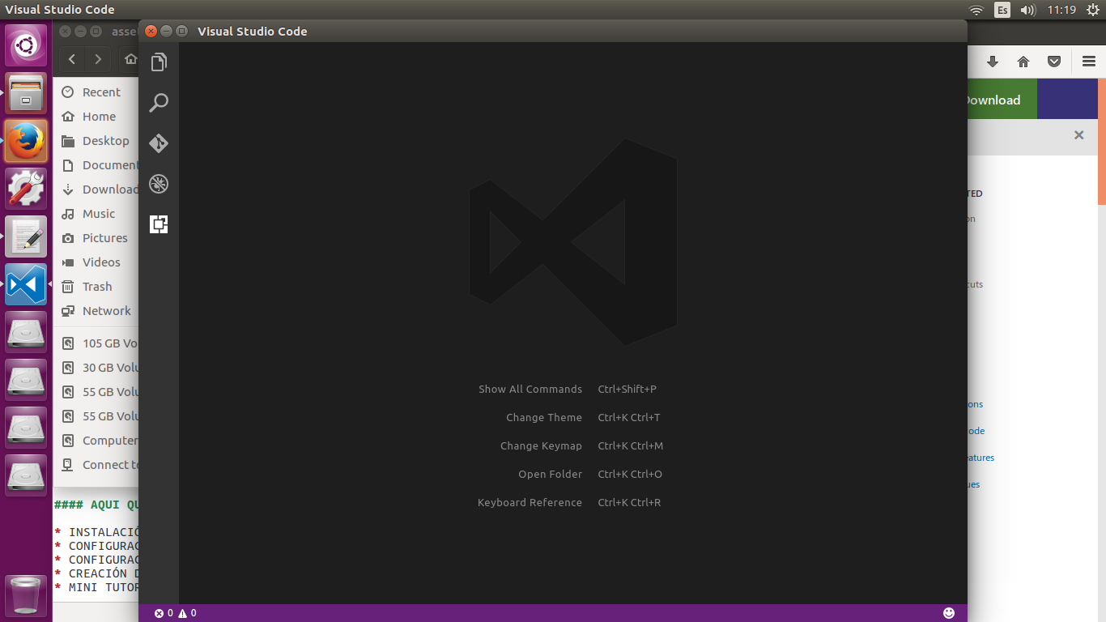
Task: Dismiss the browser notification bar with X
Action: (1078, 135)
